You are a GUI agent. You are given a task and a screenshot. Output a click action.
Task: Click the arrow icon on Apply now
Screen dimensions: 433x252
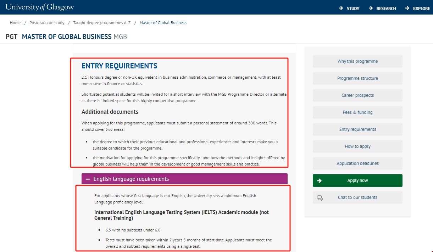tap(319, 180)
